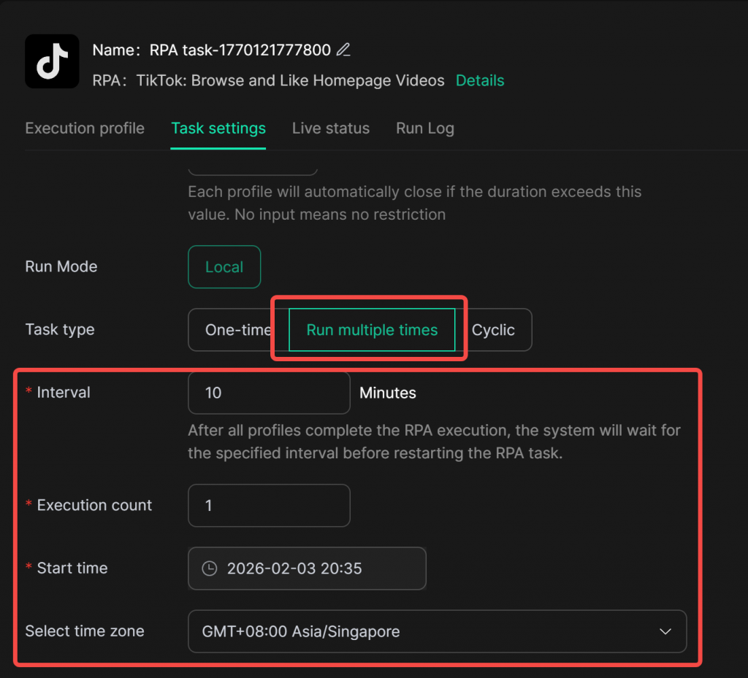Click the task name RPA task-1770121777800
The image size is (748, 678).
[x=240, y=50]
